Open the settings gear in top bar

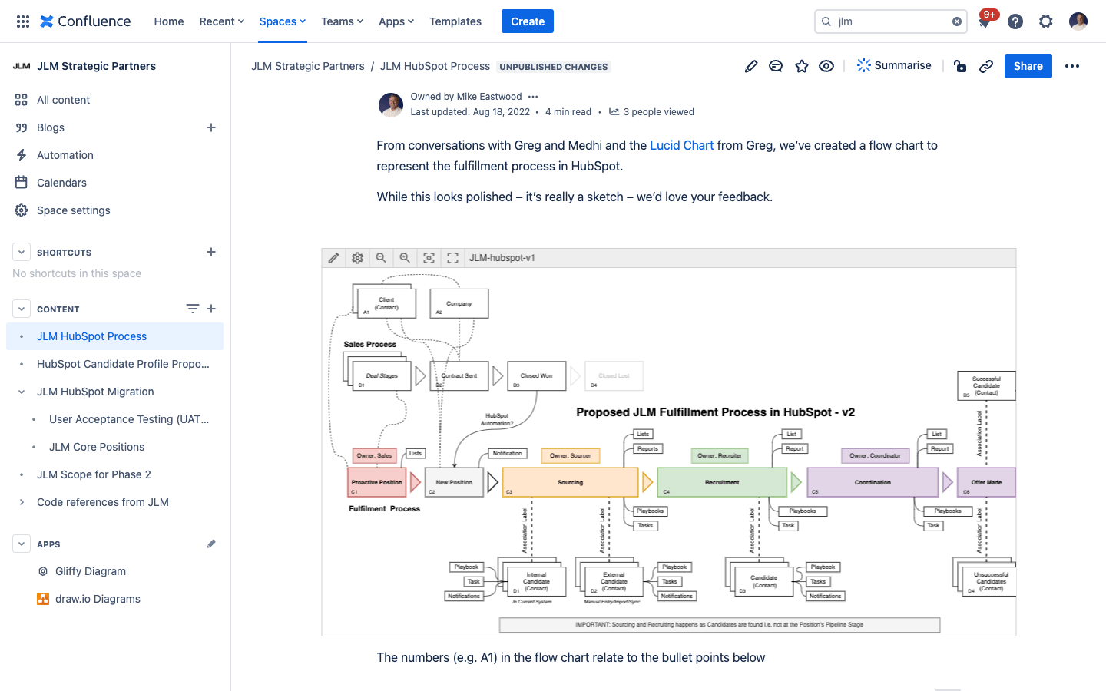tap(1046, 21)
